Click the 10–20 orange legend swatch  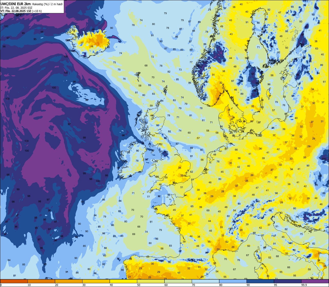41,281
